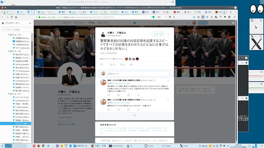
Task: Switch to the Google tab
Action: 198,12
